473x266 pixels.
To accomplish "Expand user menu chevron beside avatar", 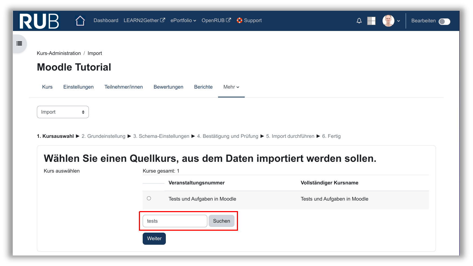I will [398, 21].
